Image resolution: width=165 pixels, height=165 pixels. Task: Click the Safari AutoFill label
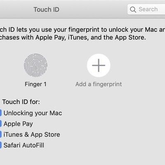pos(24,145)
